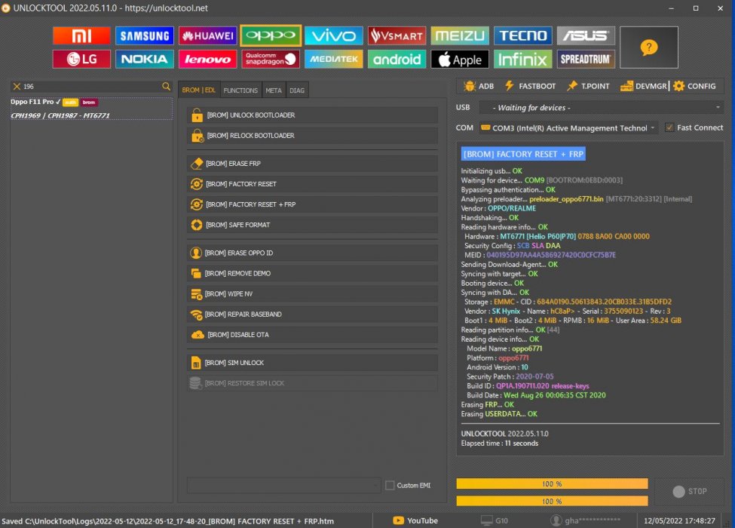Run [BROM] ERASE FRP
Viewport: 735px width, 528px height.
pos(313,164)
